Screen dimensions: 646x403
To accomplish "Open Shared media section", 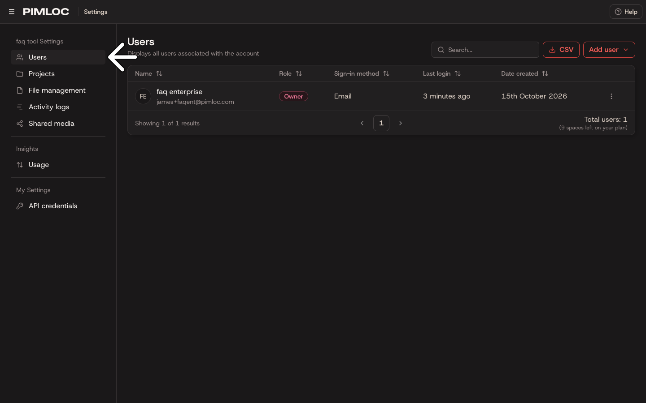I will (x=58, y=124).
